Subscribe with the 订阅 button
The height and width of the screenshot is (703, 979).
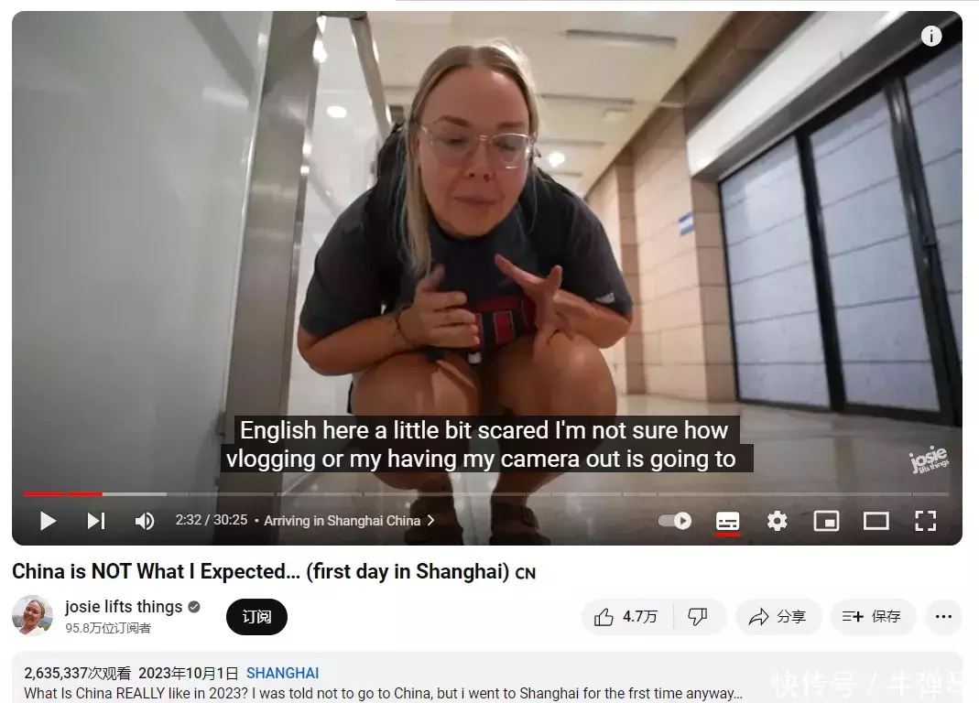[256, 617]
